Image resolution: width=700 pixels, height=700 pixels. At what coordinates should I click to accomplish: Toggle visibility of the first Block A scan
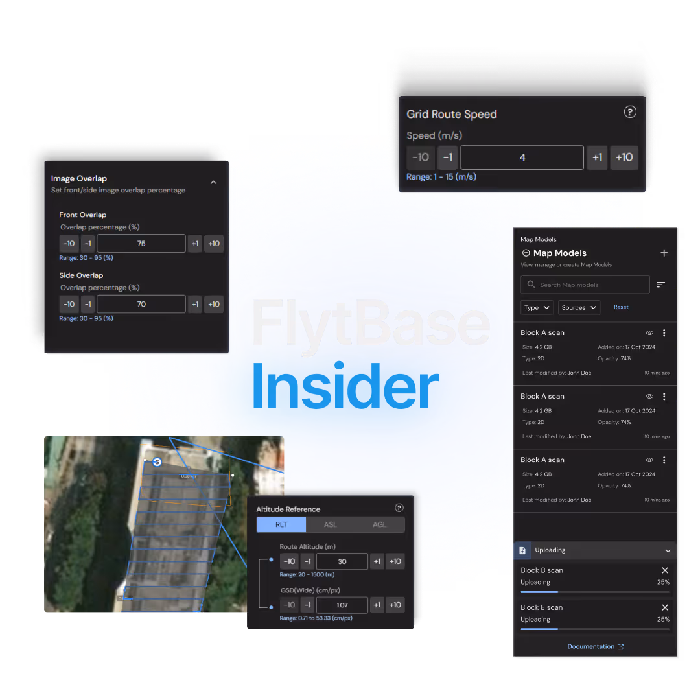(649, 332)
